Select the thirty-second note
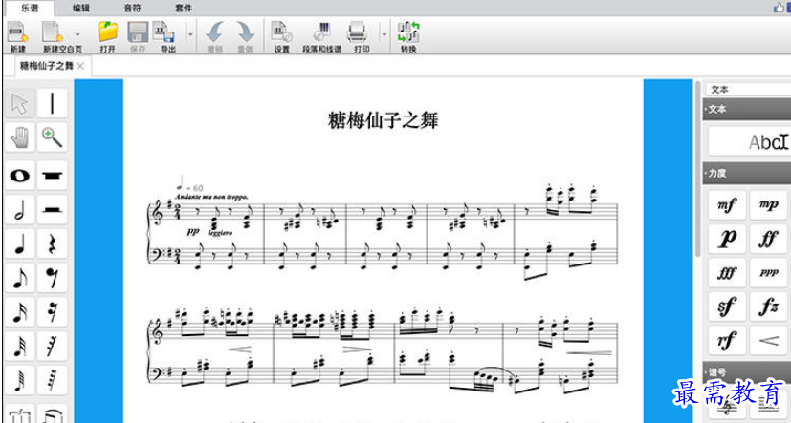 pos(20,346)
